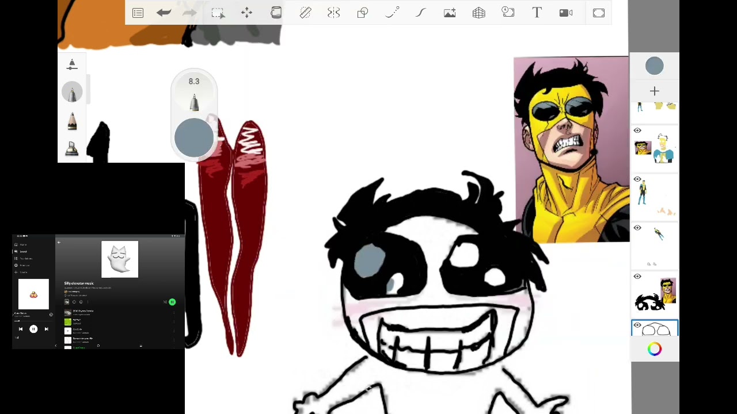
Task: Select the highlighted marker brush
Action: 72,92
